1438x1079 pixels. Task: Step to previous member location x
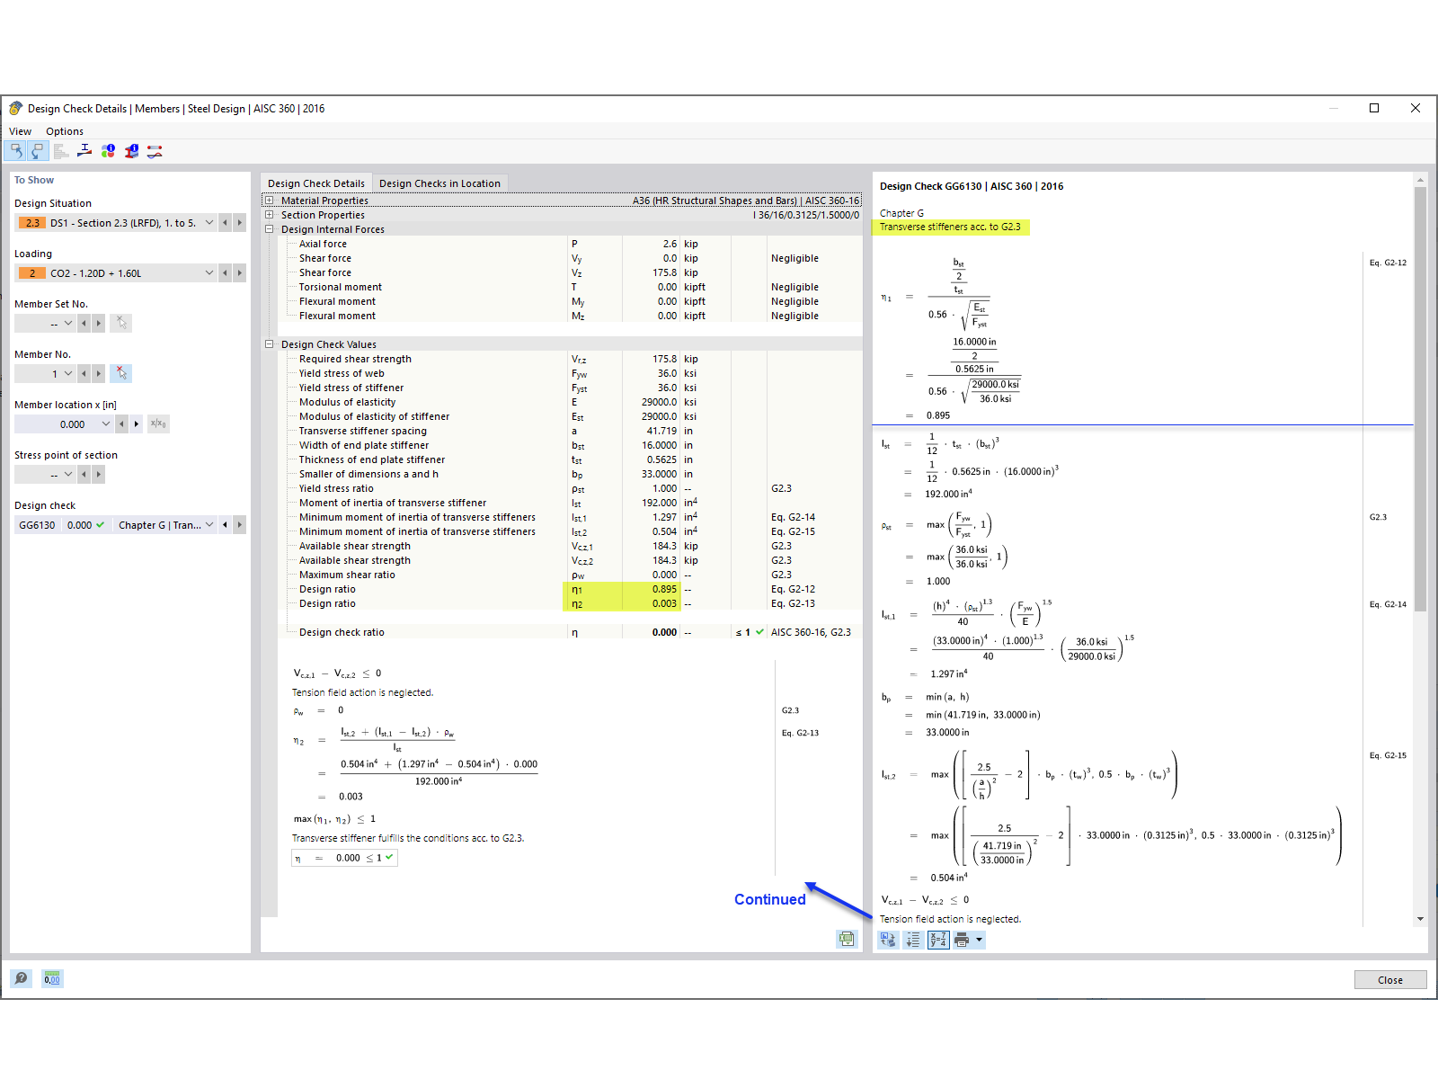point(121,424)
